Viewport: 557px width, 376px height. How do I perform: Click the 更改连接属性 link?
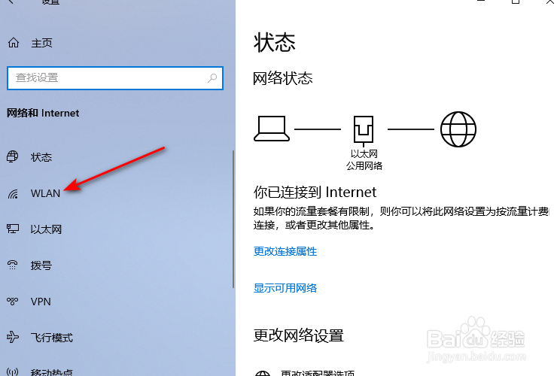[x=285, y=251]
